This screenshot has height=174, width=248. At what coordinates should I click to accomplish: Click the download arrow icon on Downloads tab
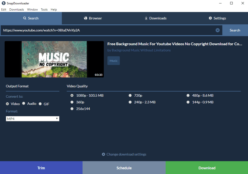point(146,18)
